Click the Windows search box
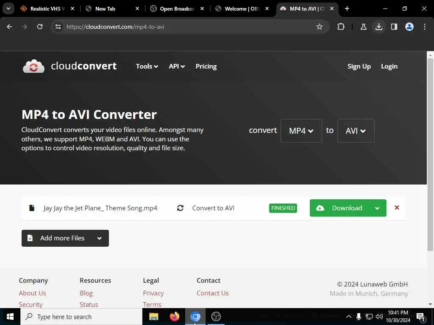 coord(81,317)
